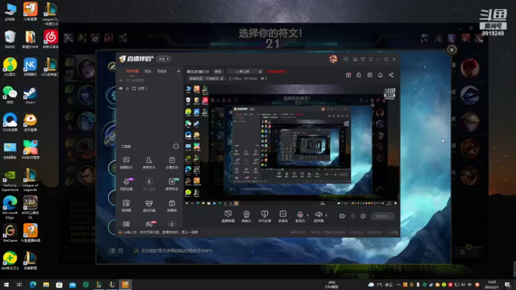Mute the microphone icon in the bottom toolbar
The width and height of the screenshot is (516, 290).
300,215
